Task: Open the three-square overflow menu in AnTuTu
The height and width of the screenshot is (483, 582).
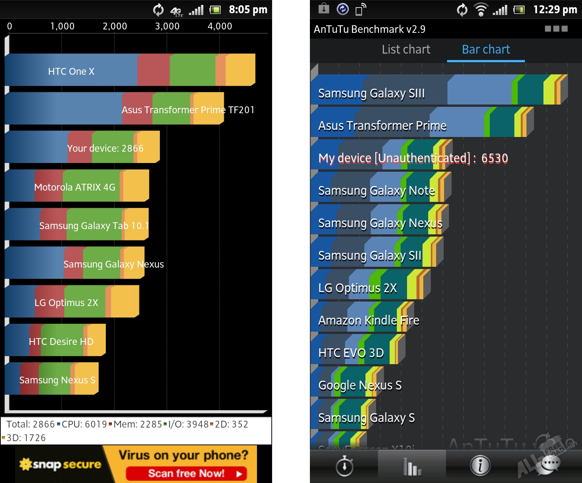Action: tap(556, 29)
